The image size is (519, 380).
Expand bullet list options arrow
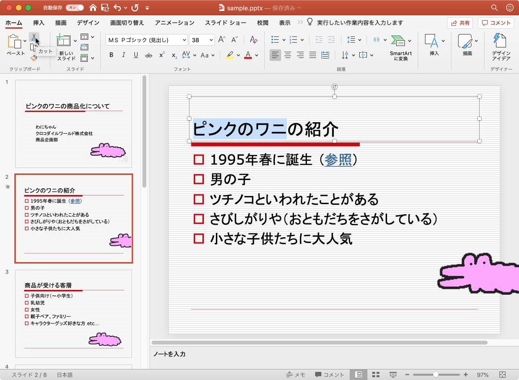click(283, 40)
